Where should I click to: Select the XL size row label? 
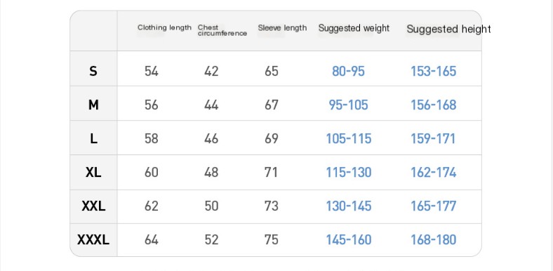tap(93, 172)
